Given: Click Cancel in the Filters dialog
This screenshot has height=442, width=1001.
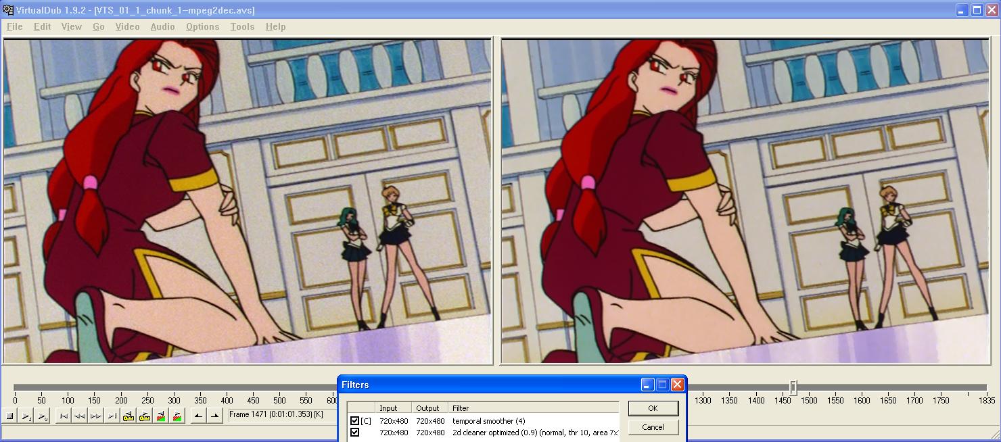Looking at the screenshot, I should (x=653, y=427).
